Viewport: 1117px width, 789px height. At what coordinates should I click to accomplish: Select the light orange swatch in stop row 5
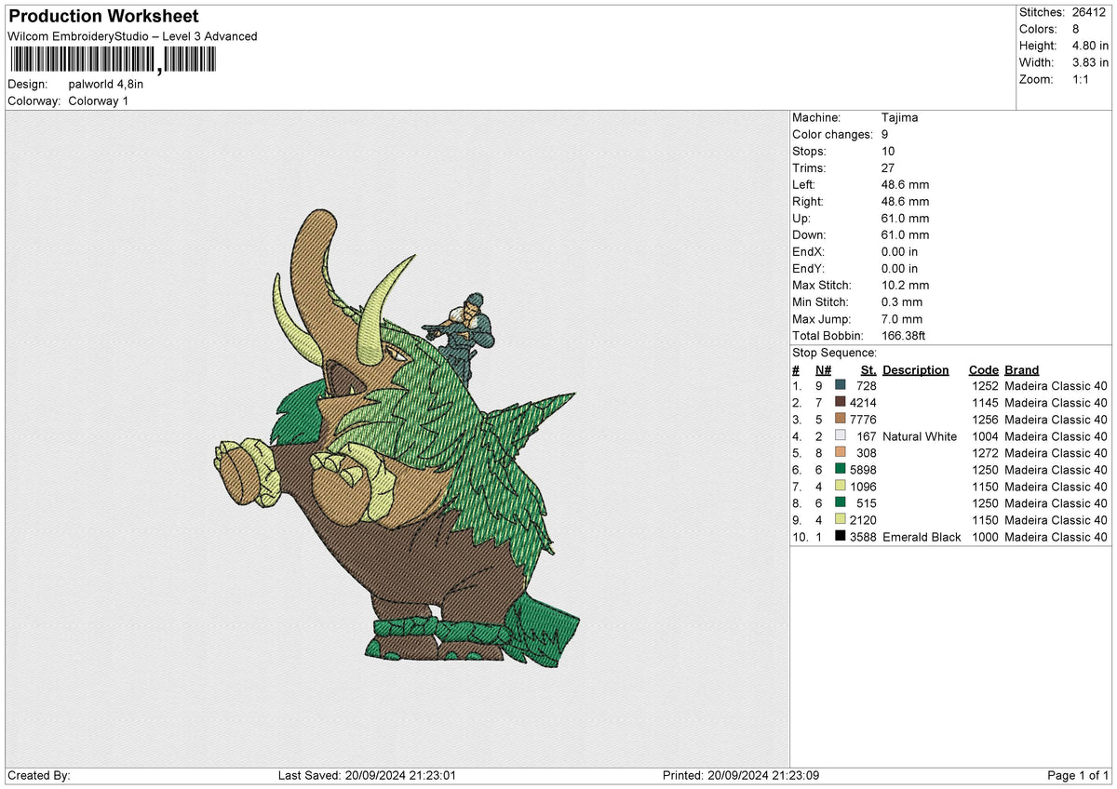[x=841, y=453]
